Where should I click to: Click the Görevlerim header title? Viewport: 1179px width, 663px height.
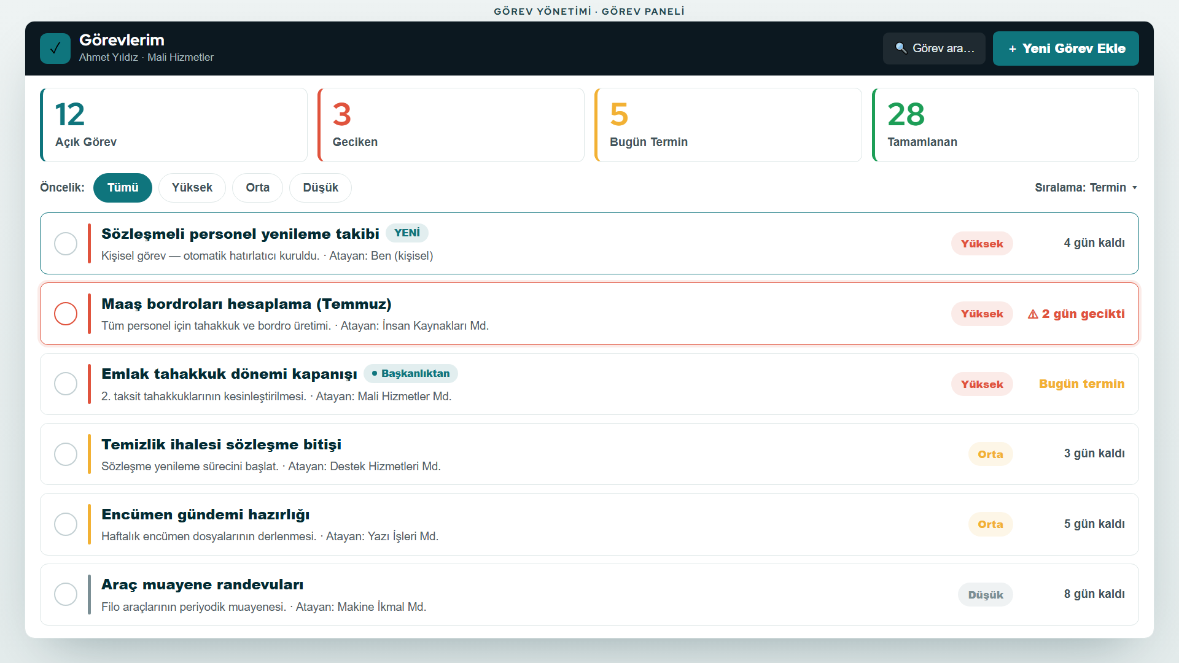click(x=122, y=40)
